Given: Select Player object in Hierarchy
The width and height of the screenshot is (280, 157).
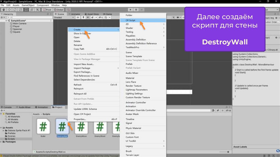Looking at the screenshot, I should tap(16, 27).
